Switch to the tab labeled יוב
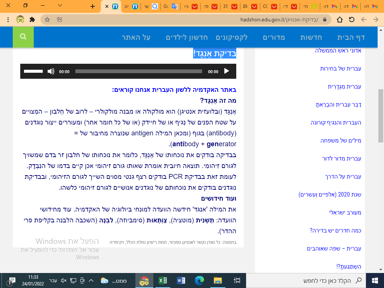Screen dimensions: 384x288 pyautogui.click(x=131, y=7)
